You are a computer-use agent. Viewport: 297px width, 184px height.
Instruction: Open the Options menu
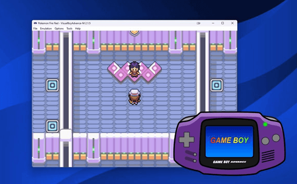[x=59, y=29]
